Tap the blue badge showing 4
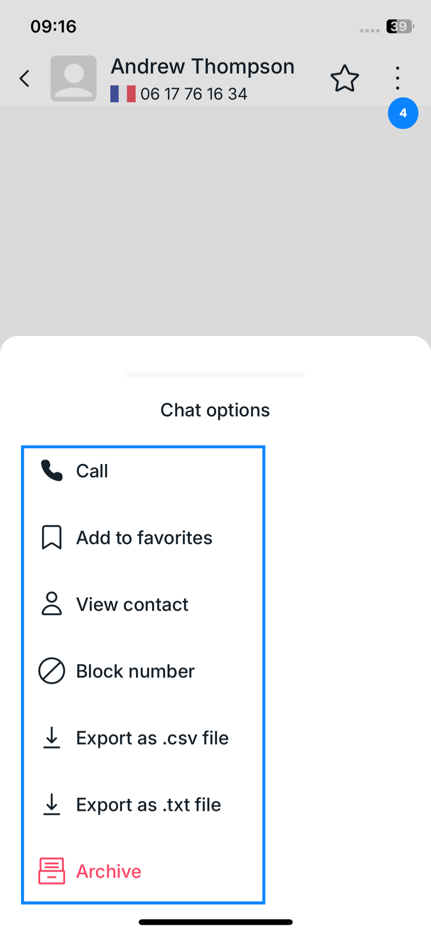Image resolution: width=431 pixels, height=934 pixels. coord(403,113)
